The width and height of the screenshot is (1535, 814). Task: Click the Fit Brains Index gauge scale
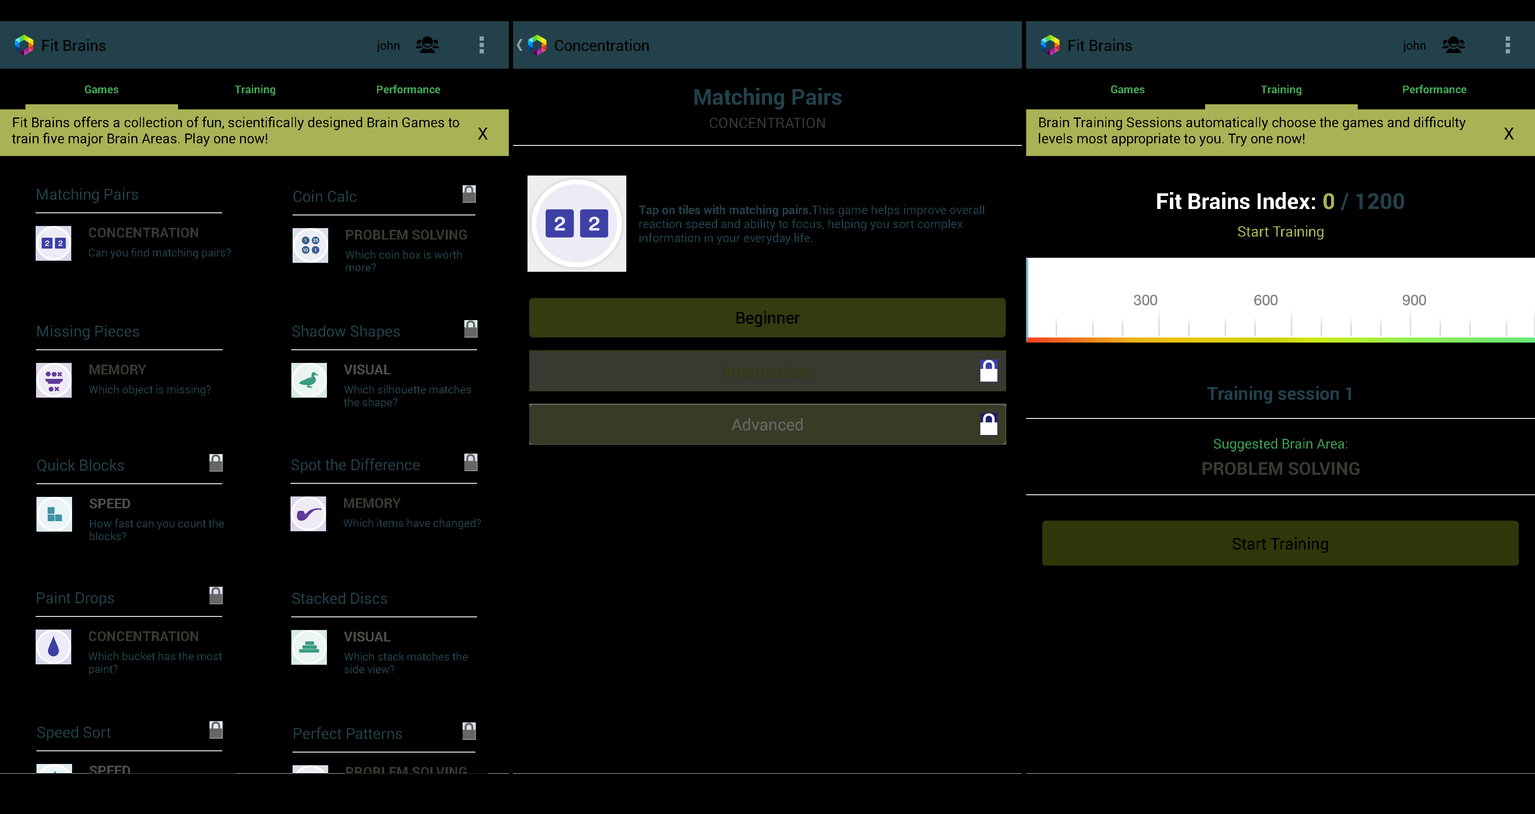tap(1280, 300)
